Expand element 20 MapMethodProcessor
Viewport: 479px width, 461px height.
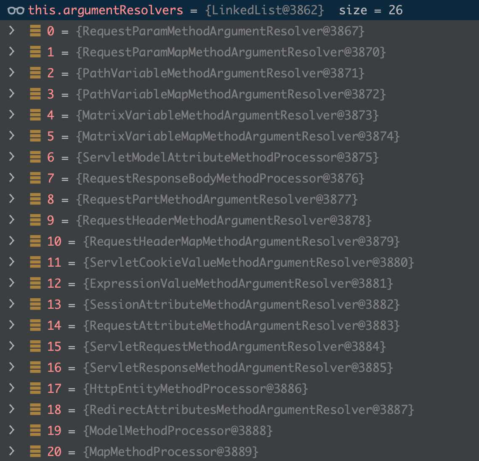click(12, 451)
